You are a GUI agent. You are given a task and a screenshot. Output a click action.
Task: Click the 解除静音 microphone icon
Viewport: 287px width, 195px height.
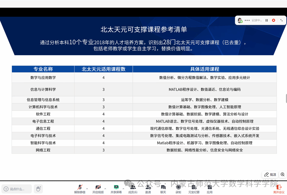[80, 188]
